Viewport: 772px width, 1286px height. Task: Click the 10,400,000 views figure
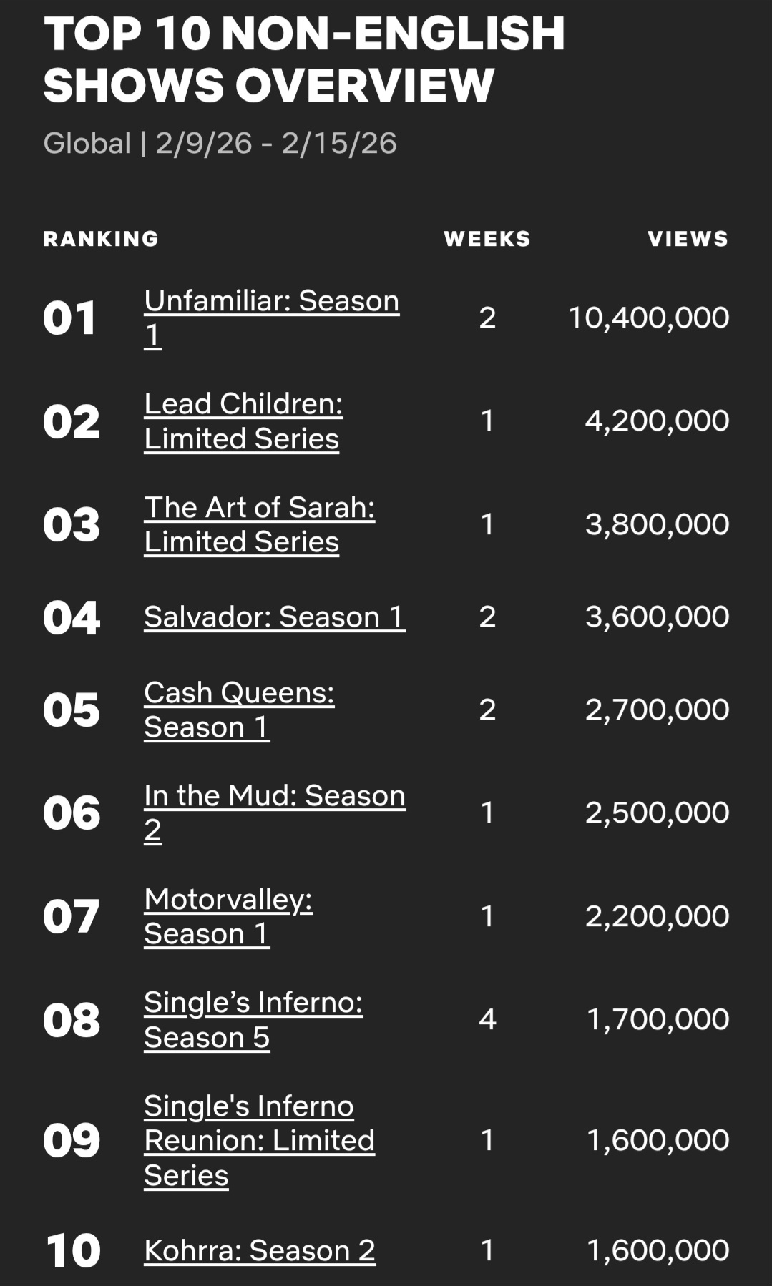tap(648, 318)
